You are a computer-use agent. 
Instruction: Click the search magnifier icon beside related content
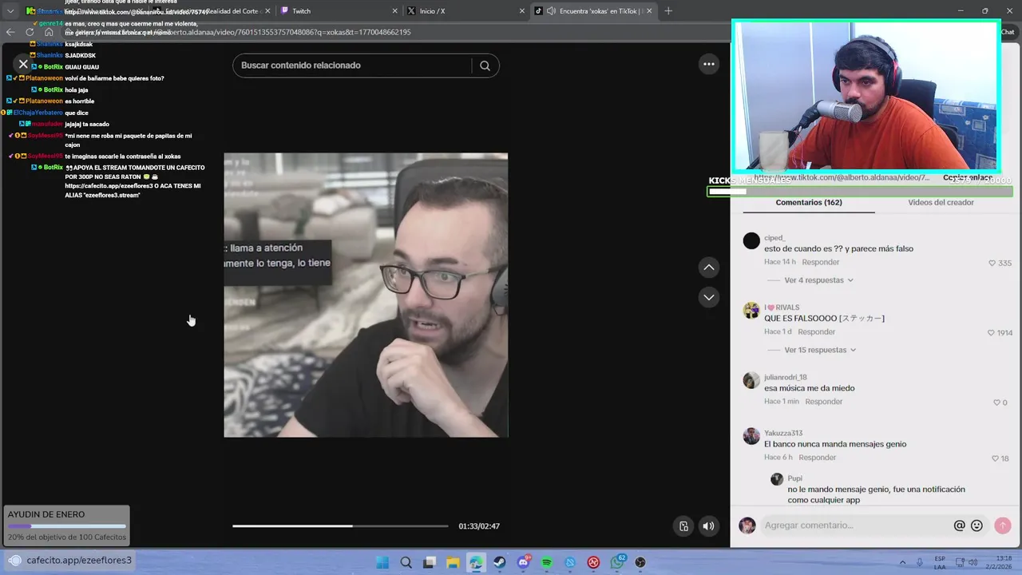tap(485, 65)
